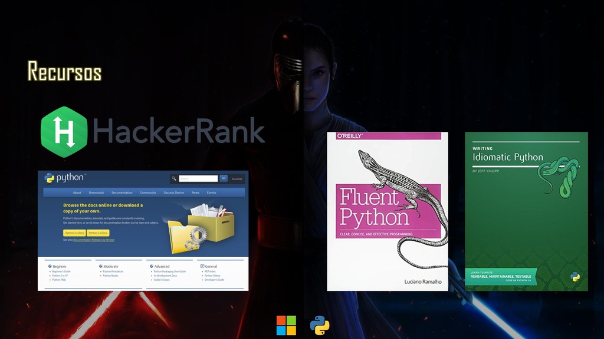Click the magnifier icon beside the python.org search box
604x339 pixels.
174,178
